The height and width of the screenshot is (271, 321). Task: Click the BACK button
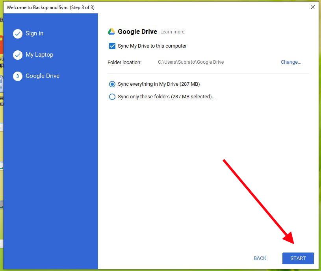click(x=260, y=258)
